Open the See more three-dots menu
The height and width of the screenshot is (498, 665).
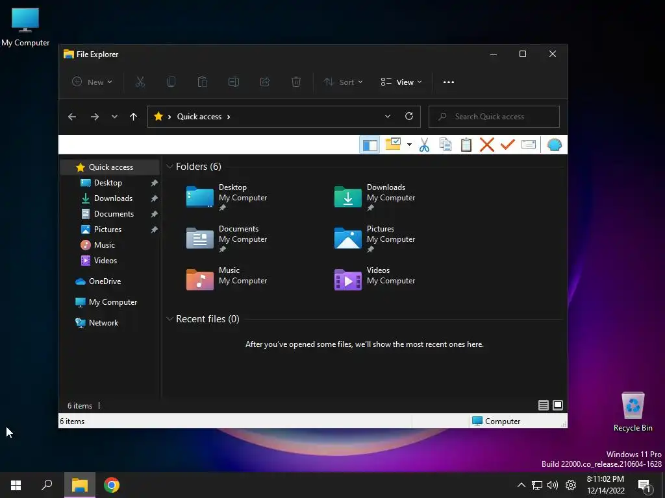click(x=449, y=82)
